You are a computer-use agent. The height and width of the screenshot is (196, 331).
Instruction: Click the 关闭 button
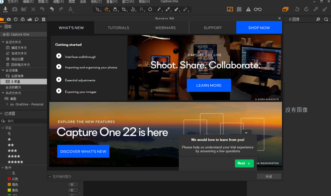[269, 176]
